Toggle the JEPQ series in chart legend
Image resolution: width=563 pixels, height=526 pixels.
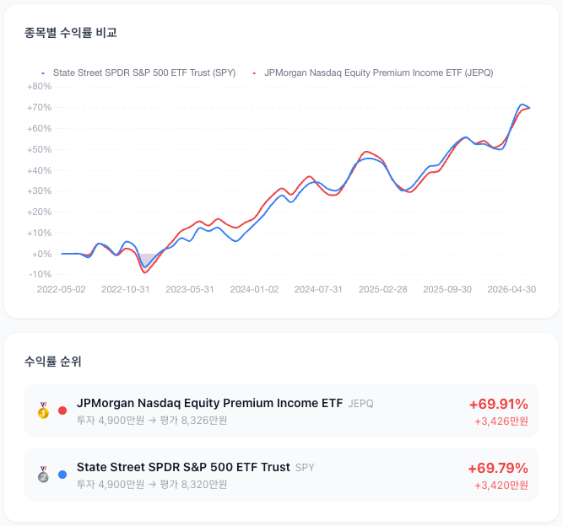(373, 72)
